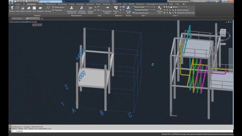Open the Модель форм dropdown

(x=59, y=7)
